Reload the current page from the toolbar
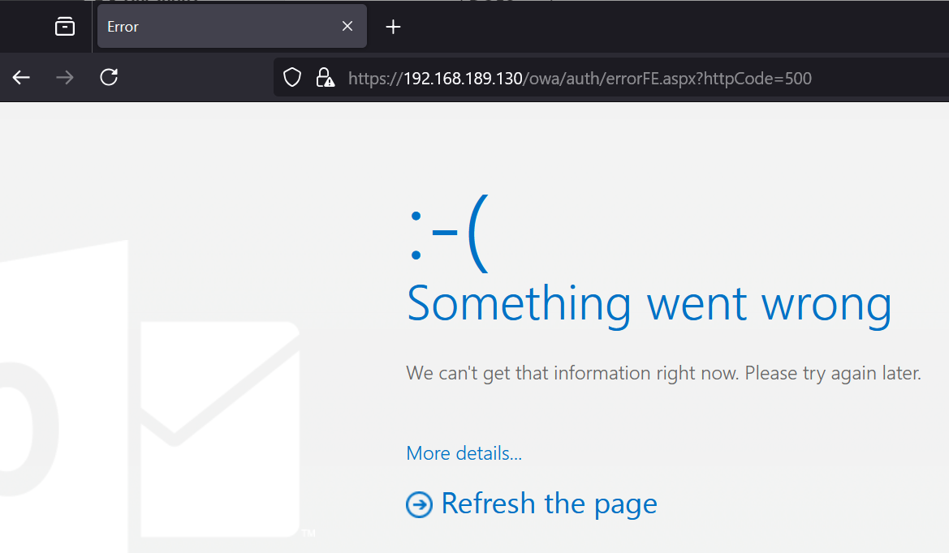The height and width of the screenshot is (553, 949). tap(109, 78)
